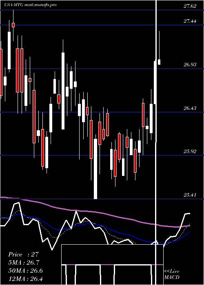Click the 'USA MTG mail.munafa.pro' title text
The image size is (204, 285).
point(30,5)
